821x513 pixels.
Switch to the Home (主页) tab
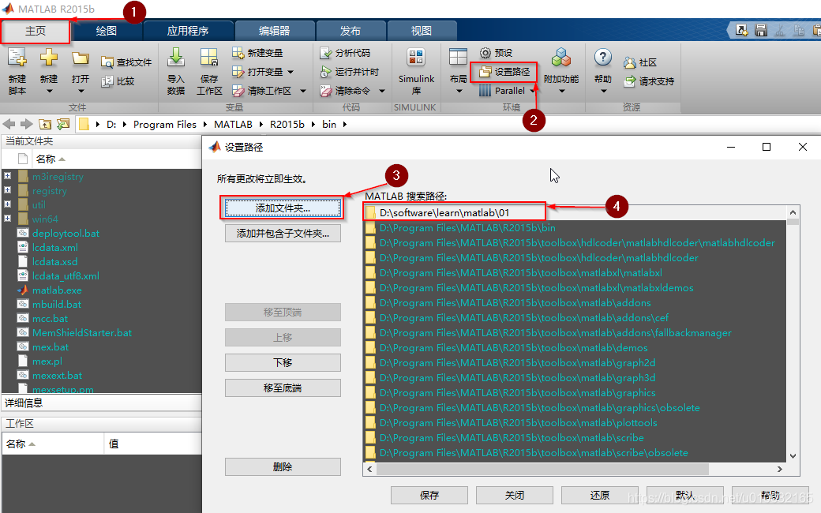(35, 31)
